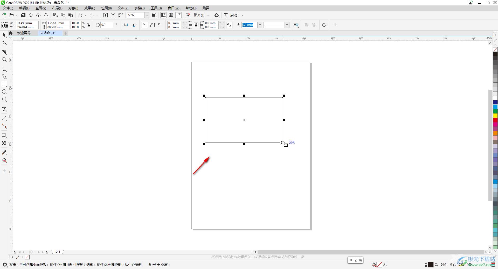Click the Publish to PDF icon
498x269 pixels.
[121, 15]
